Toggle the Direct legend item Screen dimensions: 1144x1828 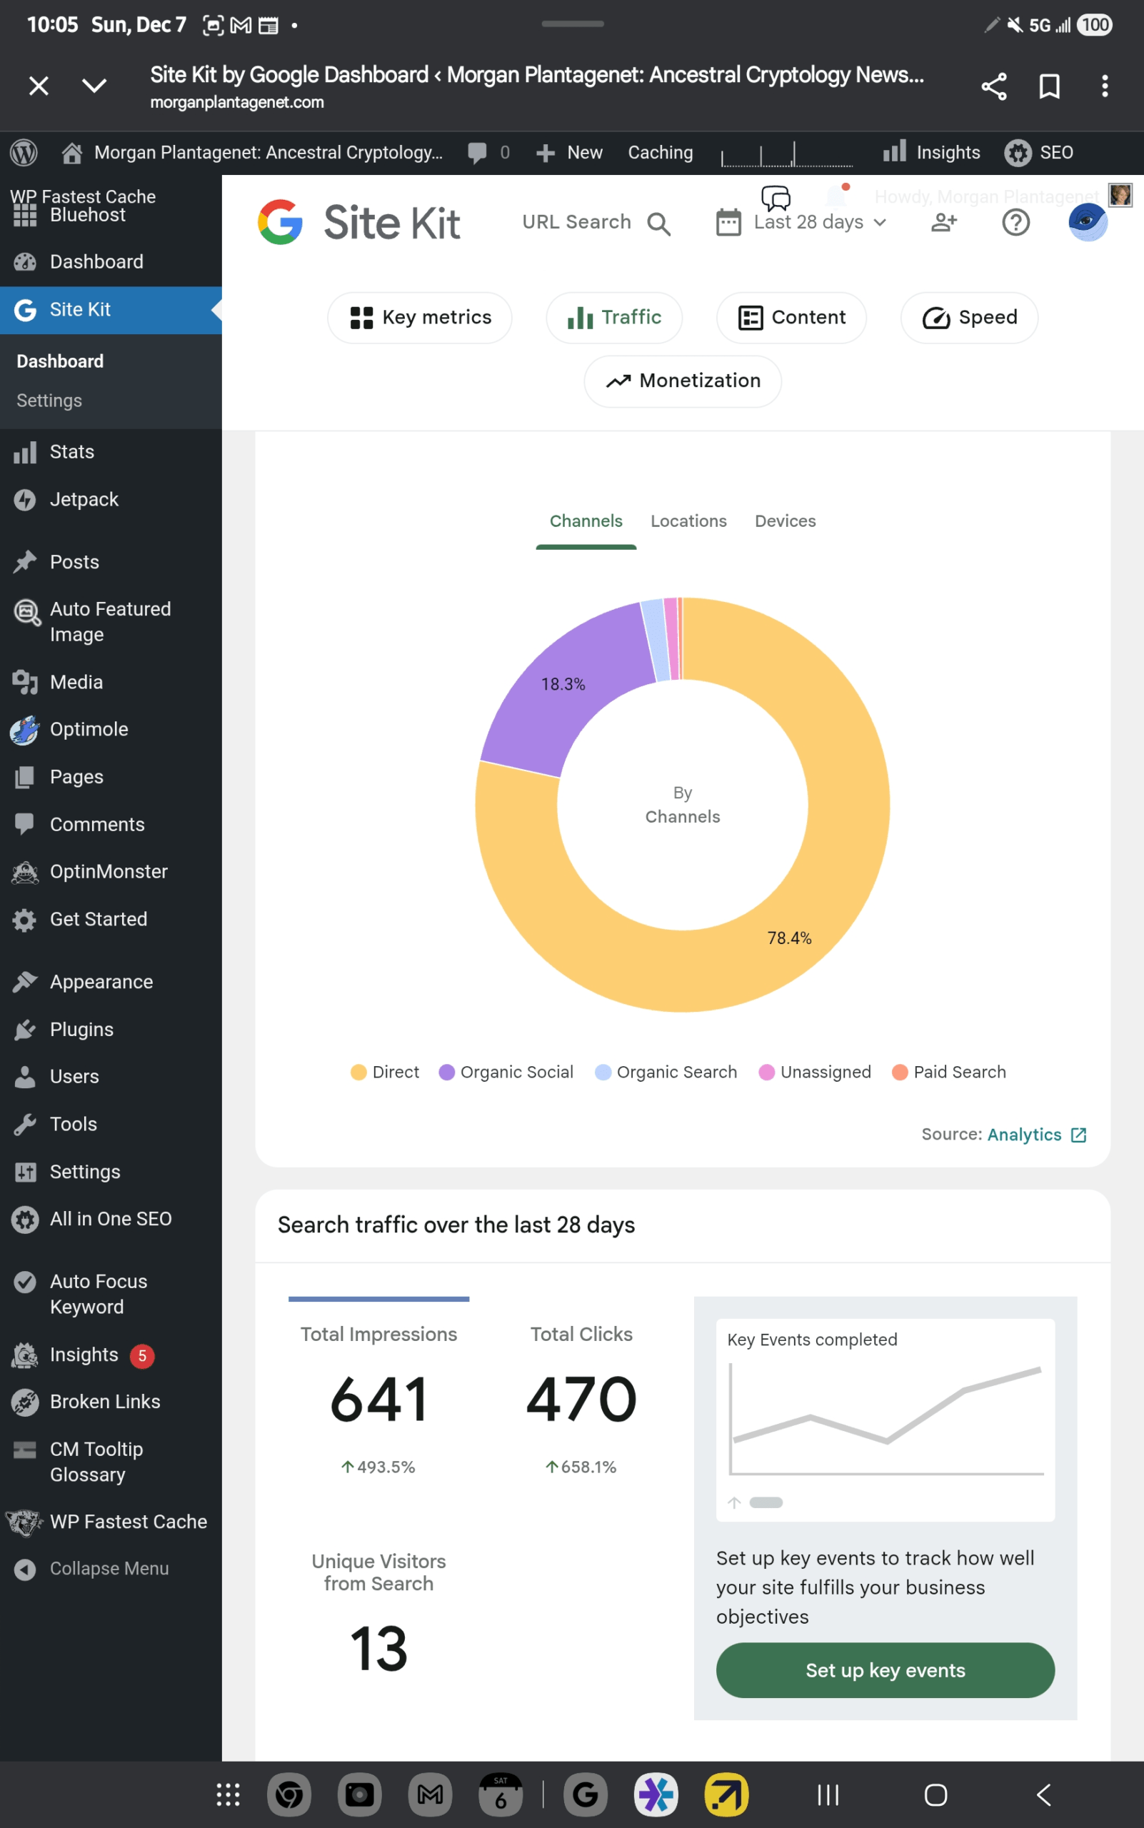tap(384, 1072)
